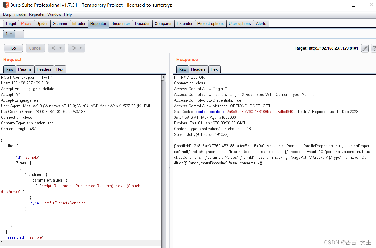The height and width of the screenshot is (248, 376).
Task: Switch to the Sequencer tab
Action: click(x=121, y=23)
